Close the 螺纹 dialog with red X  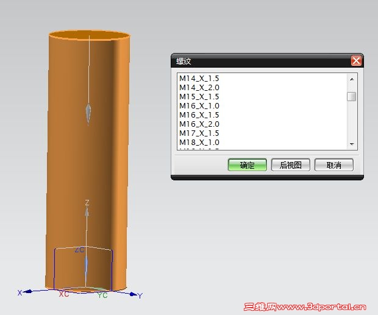pyautogui.click(x=356, y=60)
